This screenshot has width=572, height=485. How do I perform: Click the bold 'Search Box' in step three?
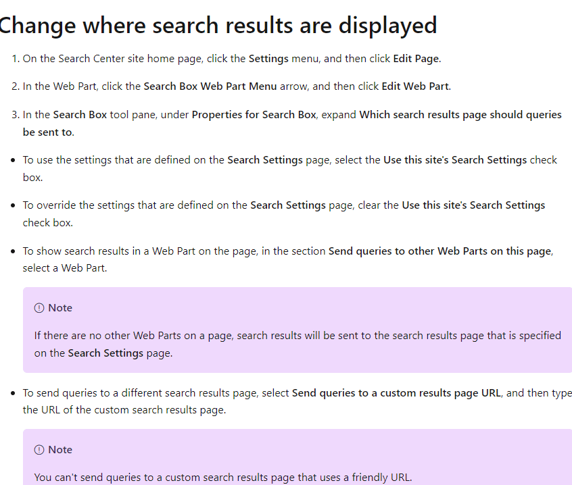80,115
